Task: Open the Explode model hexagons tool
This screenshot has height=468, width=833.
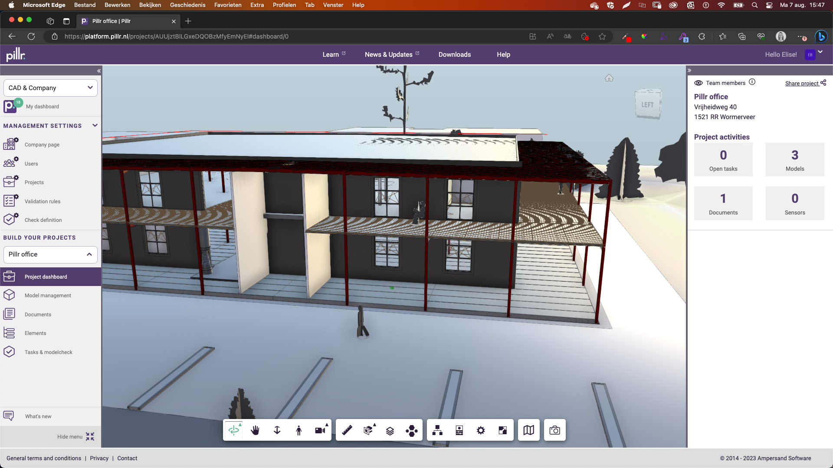Action: [412, 430]
